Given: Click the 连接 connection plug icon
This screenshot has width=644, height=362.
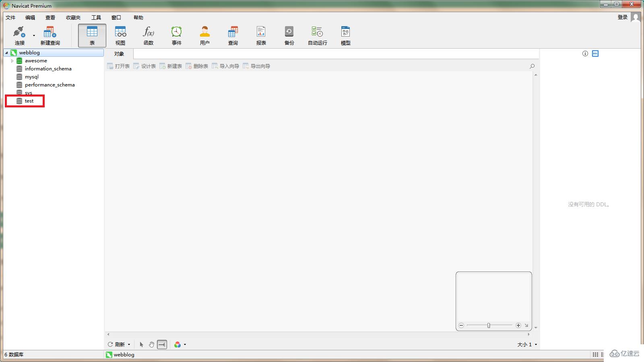Looking at the screenshot, I should point(19,32).
